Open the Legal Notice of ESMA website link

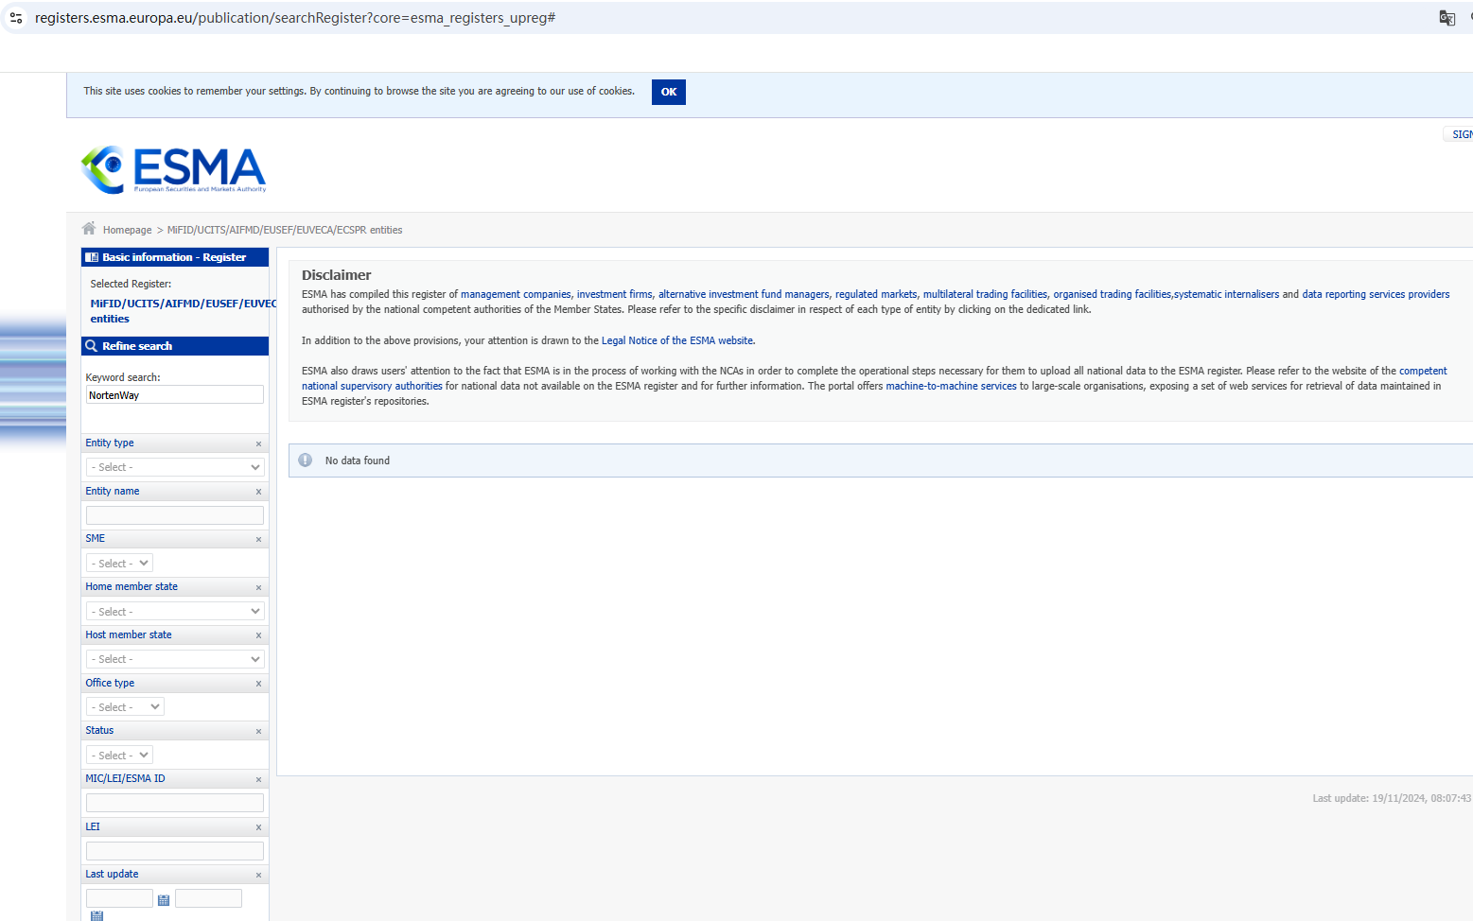(677, 340)
